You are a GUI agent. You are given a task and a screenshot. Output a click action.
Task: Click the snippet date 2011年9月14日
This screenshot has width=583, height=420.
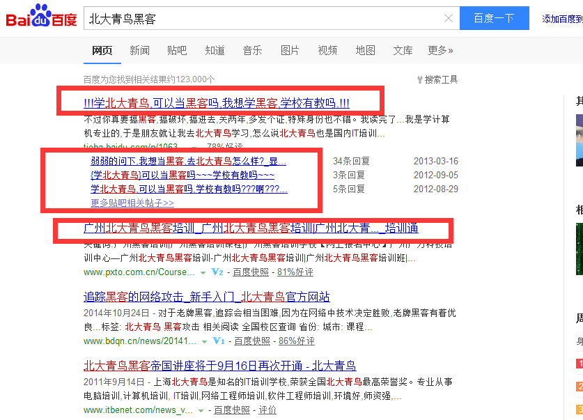[x=114, y=382]
